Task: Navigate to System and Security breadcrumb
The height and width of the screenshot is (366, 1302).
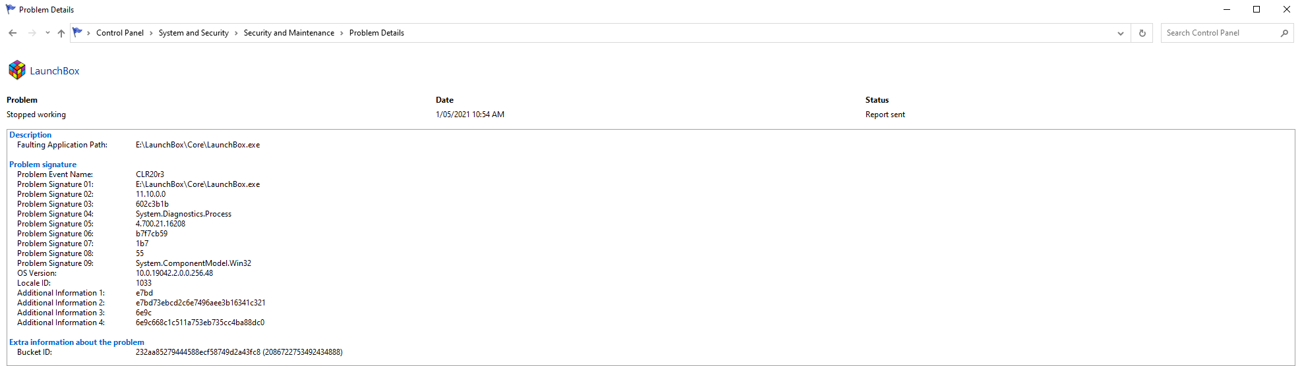Action: pos(193,33)
